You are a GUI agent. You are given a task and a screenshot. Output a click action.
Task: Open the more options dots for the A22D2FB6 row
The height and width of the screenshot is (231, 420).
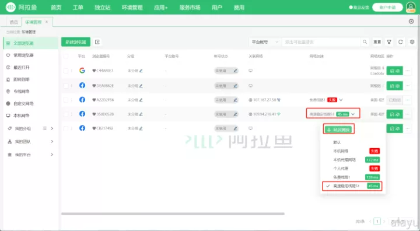407,100
